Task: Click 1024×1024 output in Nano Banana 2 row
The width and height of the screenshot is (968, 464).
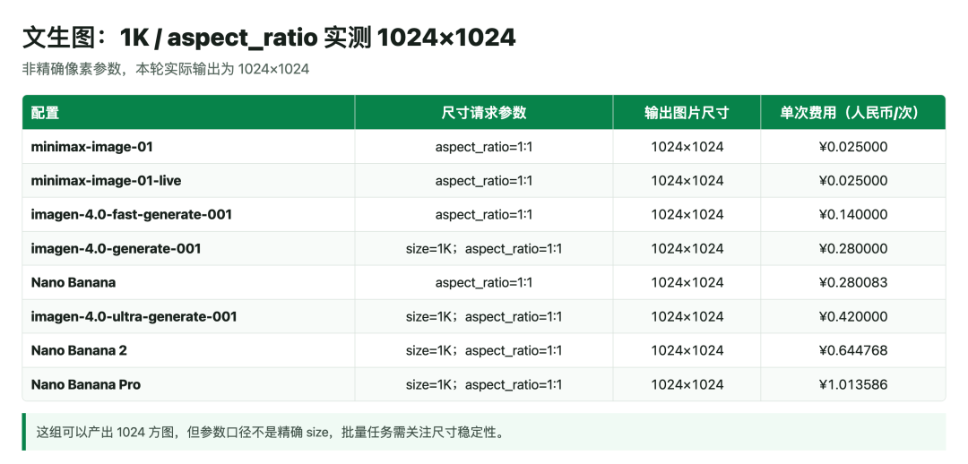Action: point(687,350)
